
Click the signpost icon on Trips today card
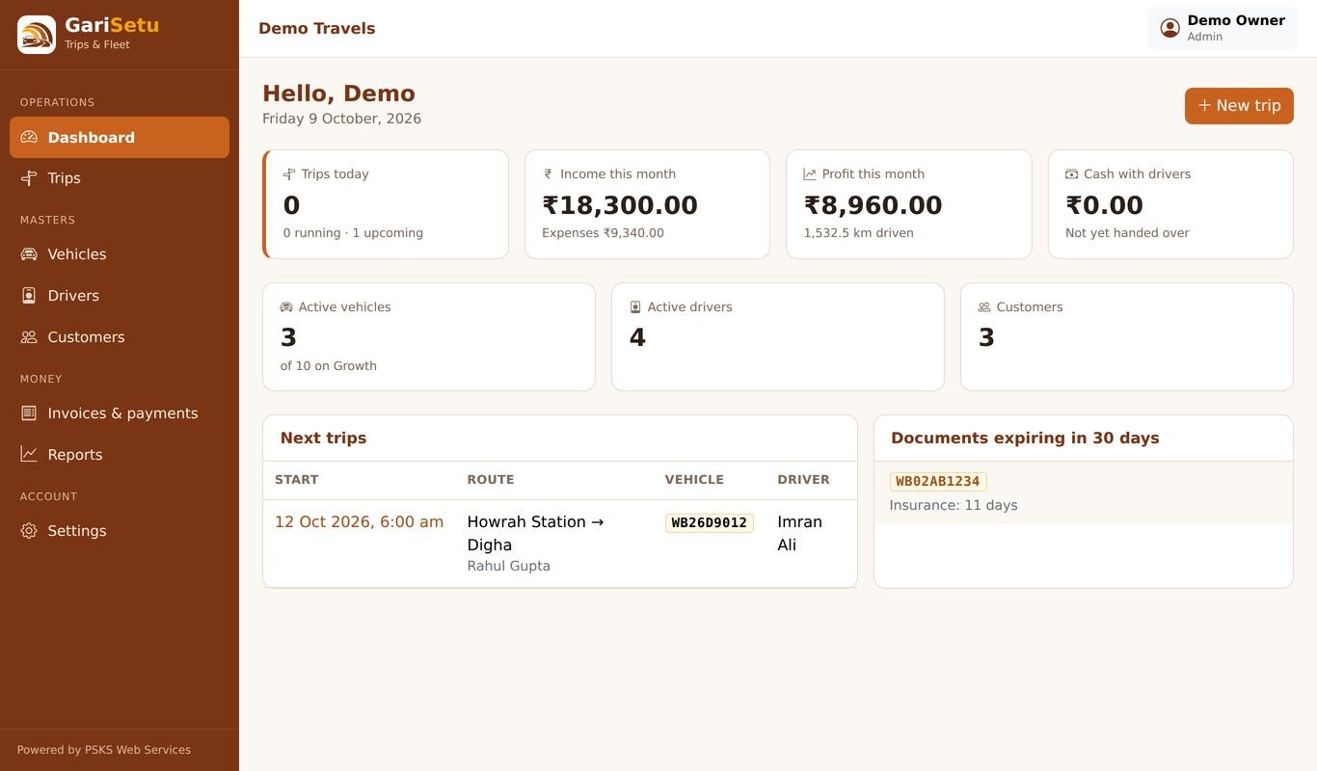[x=288, y=174]
